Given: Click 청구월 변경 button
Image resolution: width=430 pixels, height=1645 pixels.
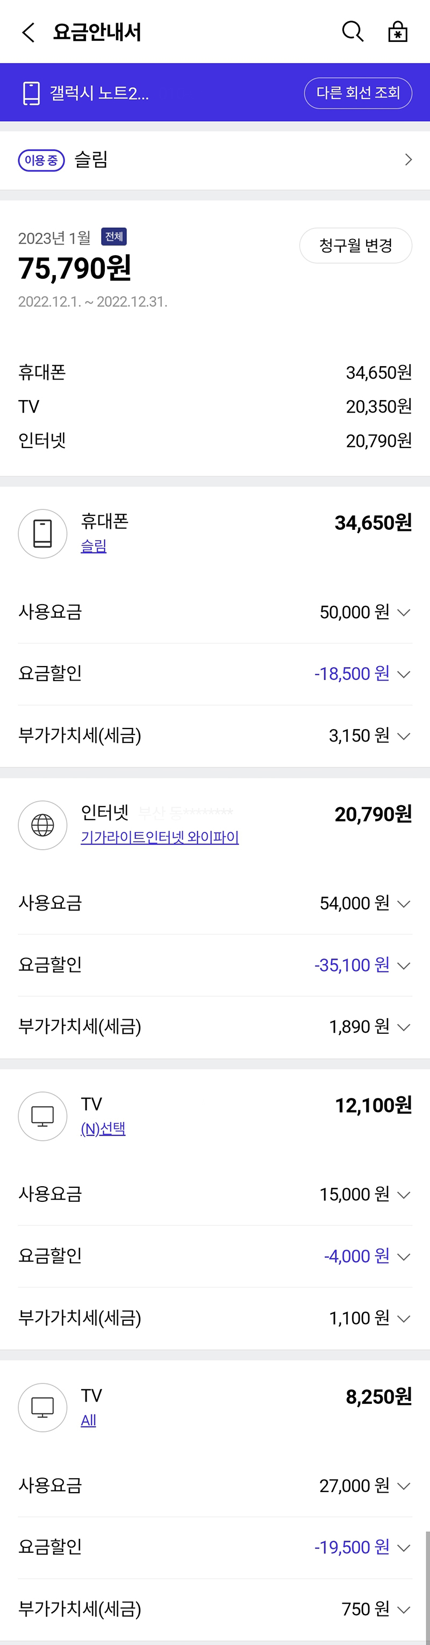Looking at the screenshot, I should tap(355, 245).
